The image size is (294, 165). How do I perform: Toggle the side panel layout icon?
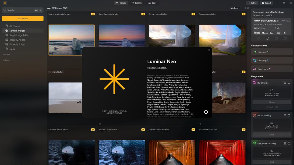coord(247,8)
